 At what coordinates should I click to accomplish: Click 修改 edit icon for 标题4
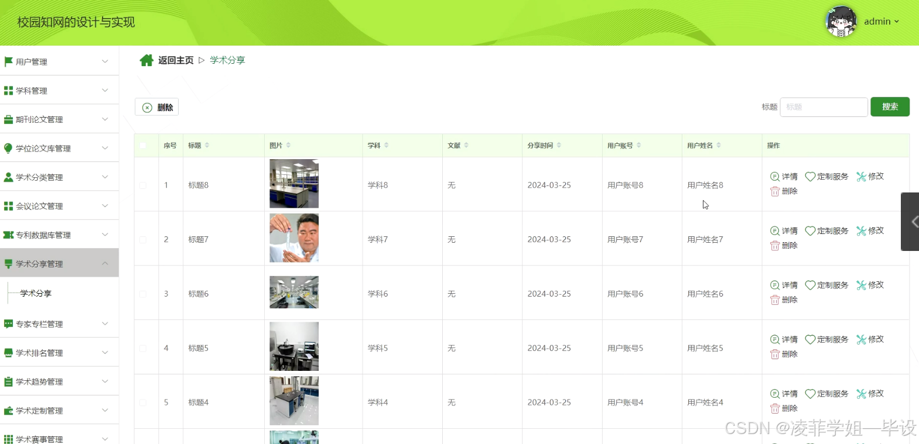click(x=861, y=394)
